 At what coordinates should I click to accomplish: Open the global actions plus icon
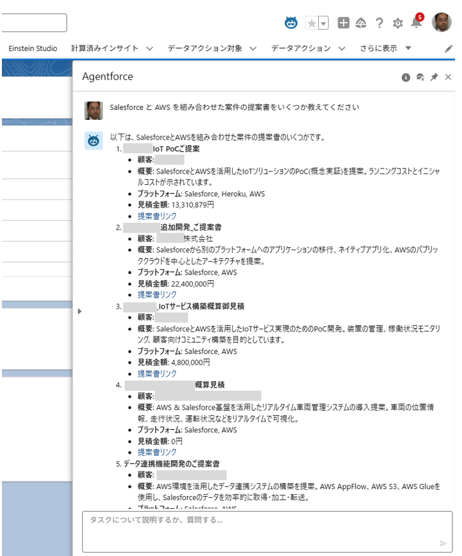point(343,23)
